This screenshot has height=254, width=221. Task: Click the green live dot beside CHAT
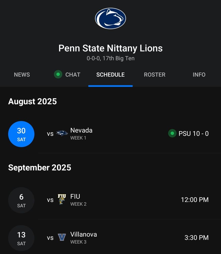[x=58, y=74]
